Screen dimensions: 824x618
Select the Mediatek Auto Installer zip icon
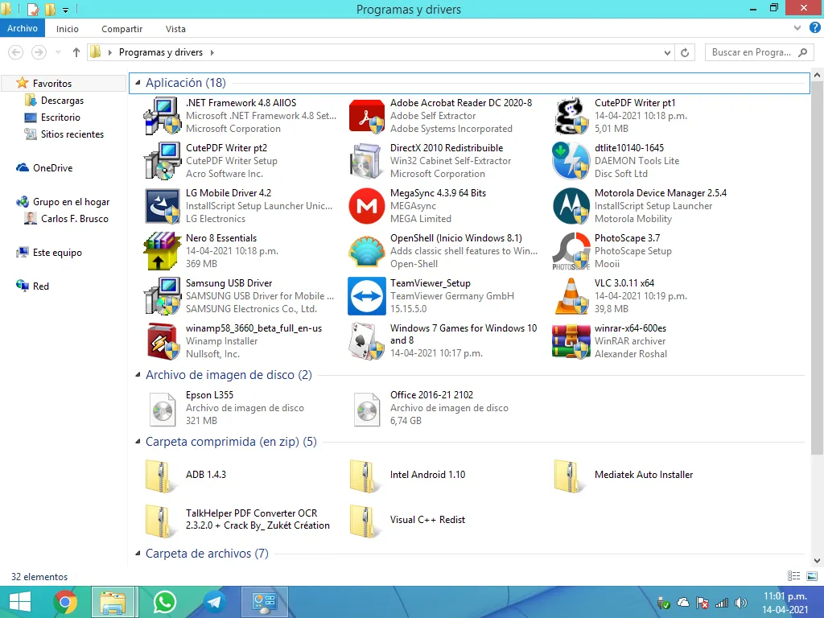coord(569,476)
